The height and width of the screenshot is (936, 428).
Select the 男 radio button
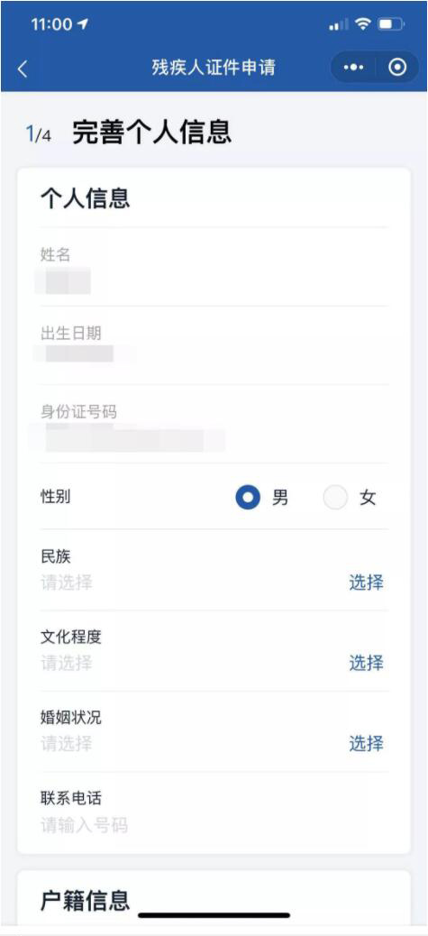[x=248, y=497]
